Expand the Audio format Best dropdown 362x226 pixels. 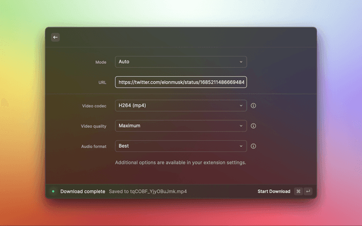coord(180,146)
